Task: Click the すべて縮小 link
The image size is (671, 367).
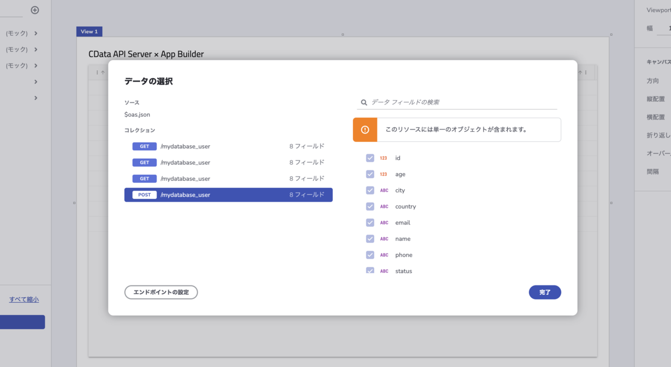Action: (24, 299)
